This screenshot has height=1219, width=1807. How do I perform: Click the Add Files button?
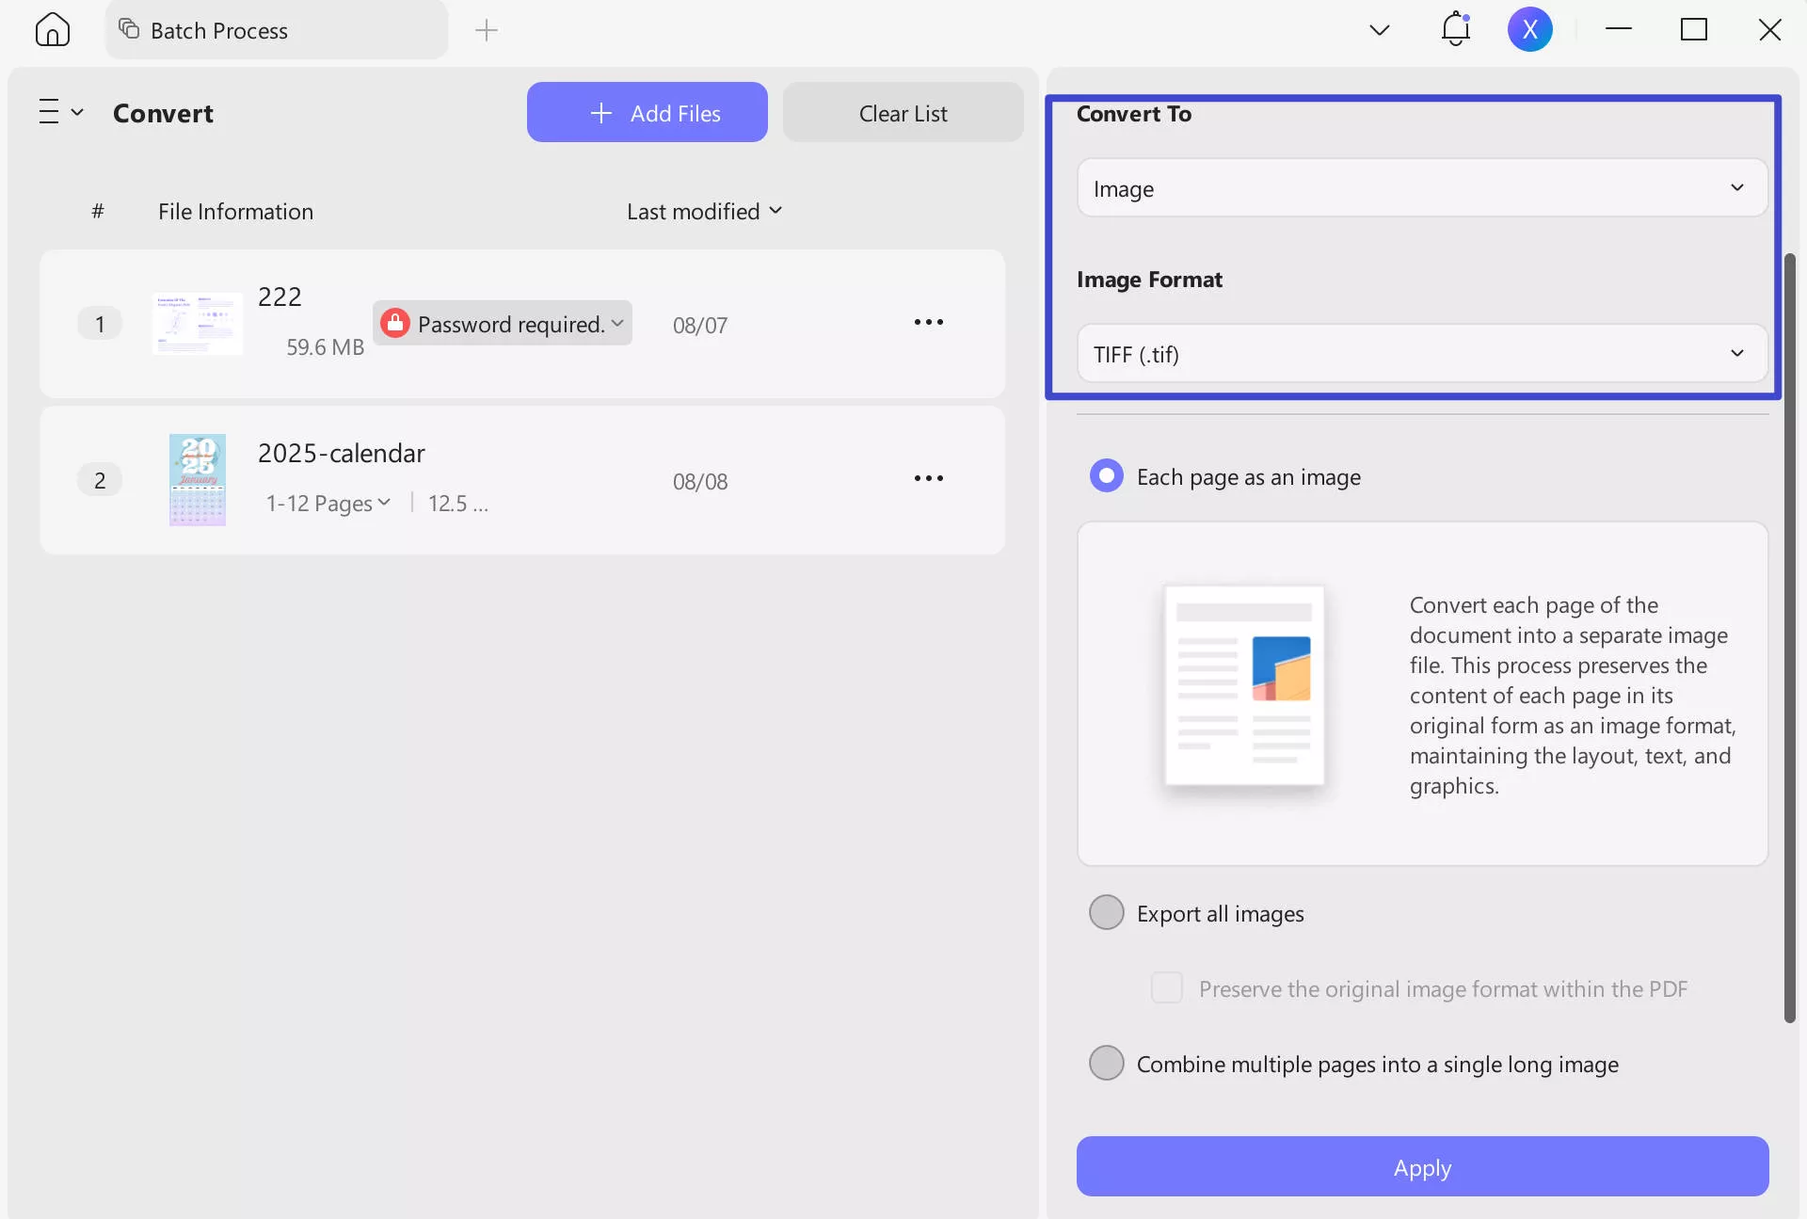(x=647, y=112)
